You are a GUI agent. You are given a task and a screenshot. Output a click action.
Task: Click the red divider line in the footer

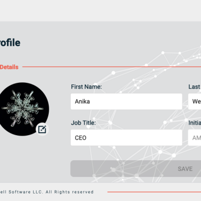point(154,192)
